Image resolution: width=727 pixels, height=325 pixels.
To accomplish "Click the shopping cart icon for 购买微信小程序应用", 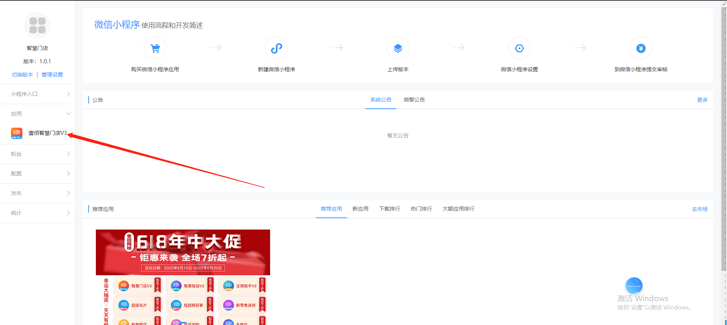I will (155, 48).
